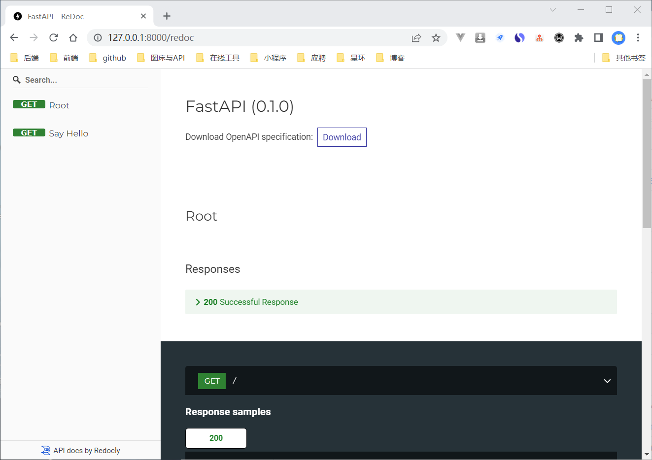Select GET Root in the sidebar
This screenshot has height=460, width=652.
80,105
